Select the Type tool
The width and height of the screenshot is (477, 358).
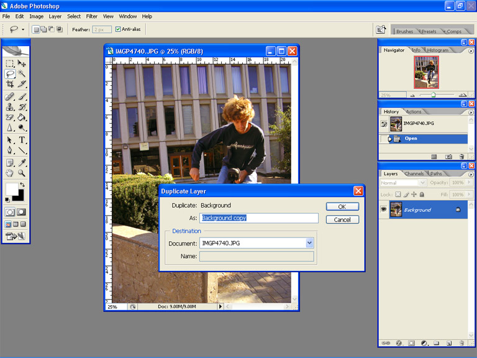(22, 140)
